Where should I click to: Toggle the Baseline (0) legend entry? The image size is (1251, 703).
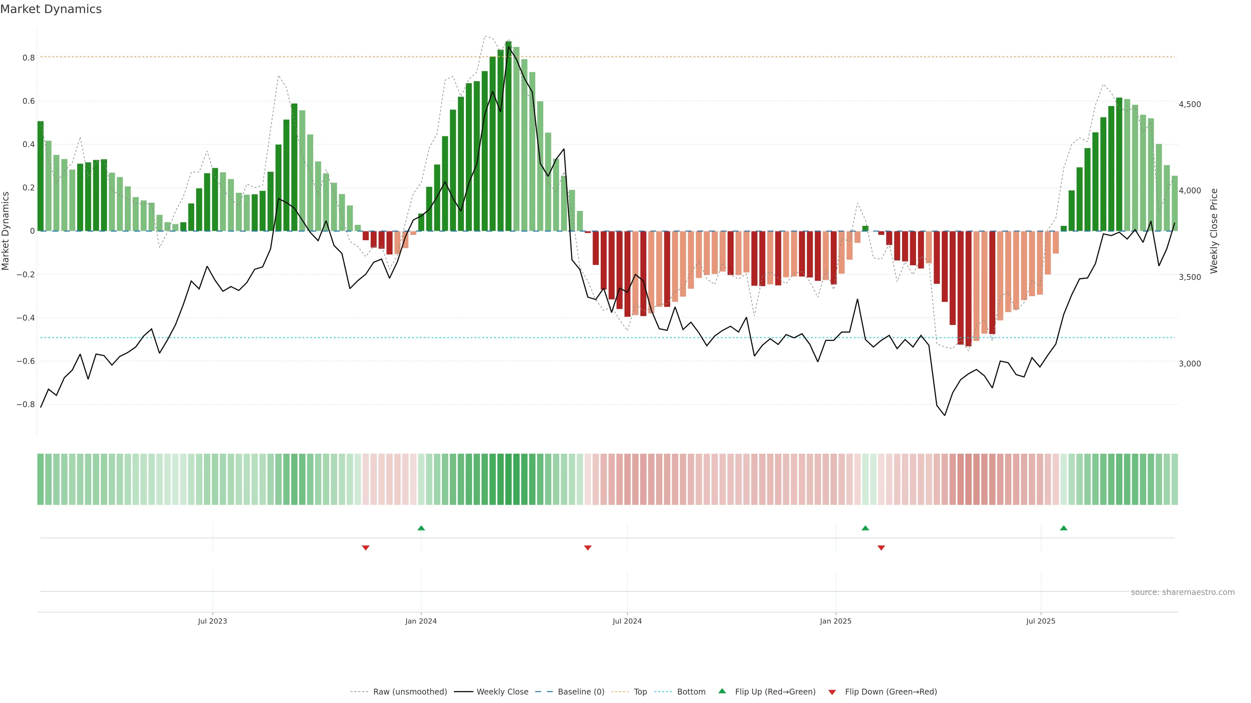(581, 692)
